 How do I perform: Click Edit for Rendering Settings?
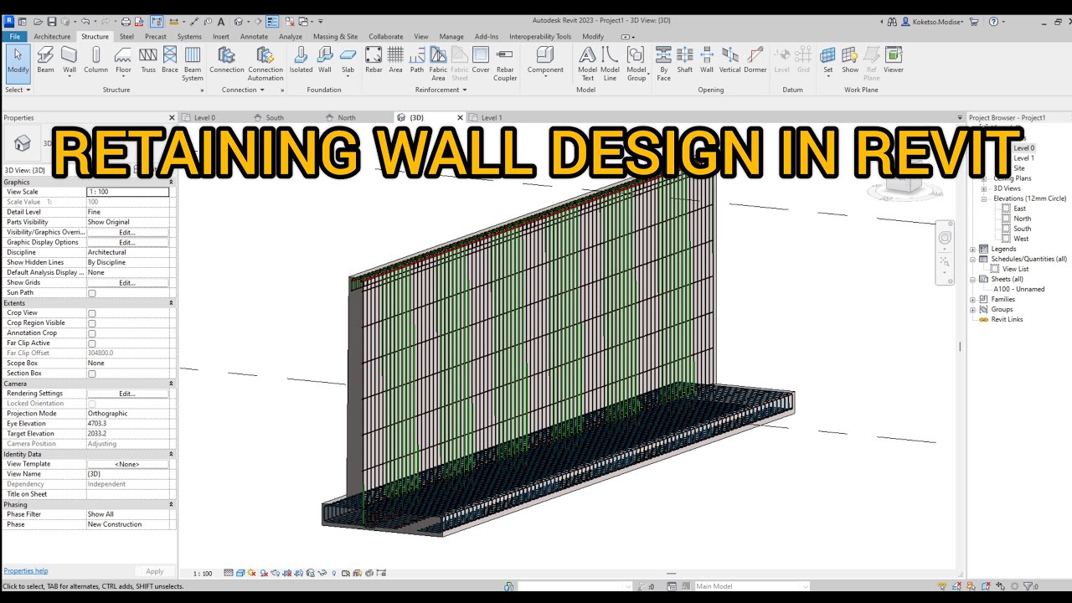tap(127, 394)
